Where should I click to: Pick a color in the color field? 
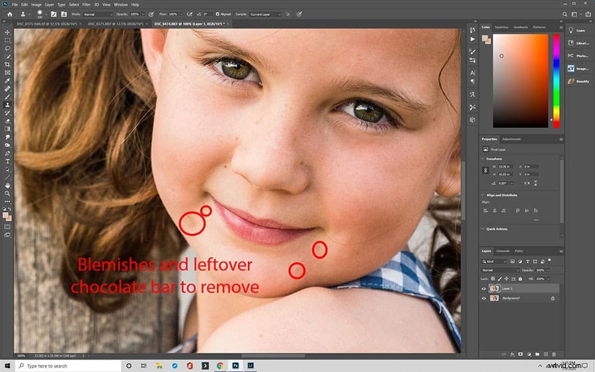point(520,81)
